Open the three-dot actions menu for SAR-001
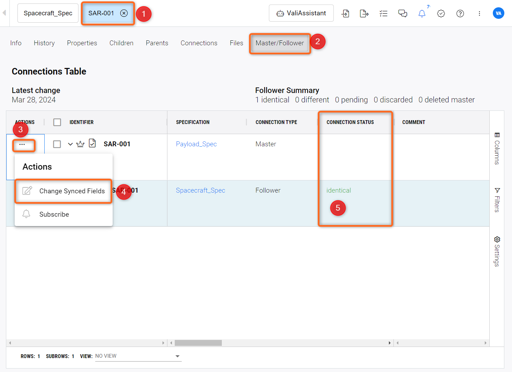The height and width of the screenshot is (372, 512). click(22, 145)
